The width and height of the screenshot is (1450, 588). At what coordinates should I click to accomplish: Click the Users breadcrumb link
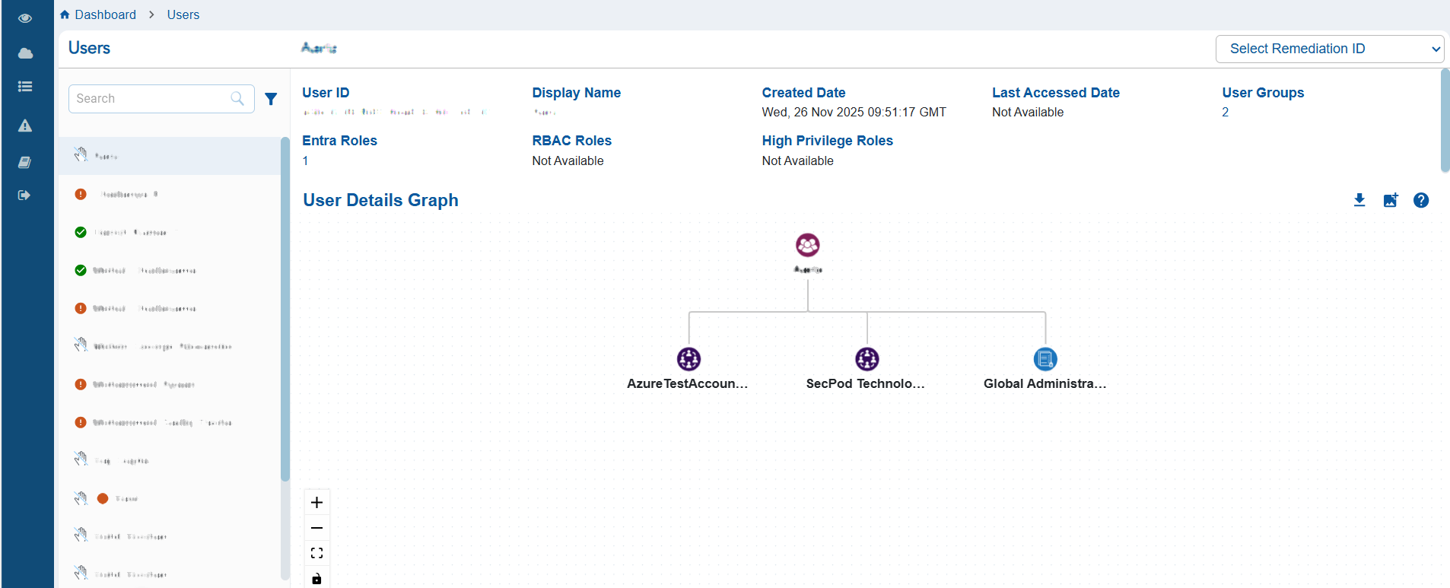point(183,14)
